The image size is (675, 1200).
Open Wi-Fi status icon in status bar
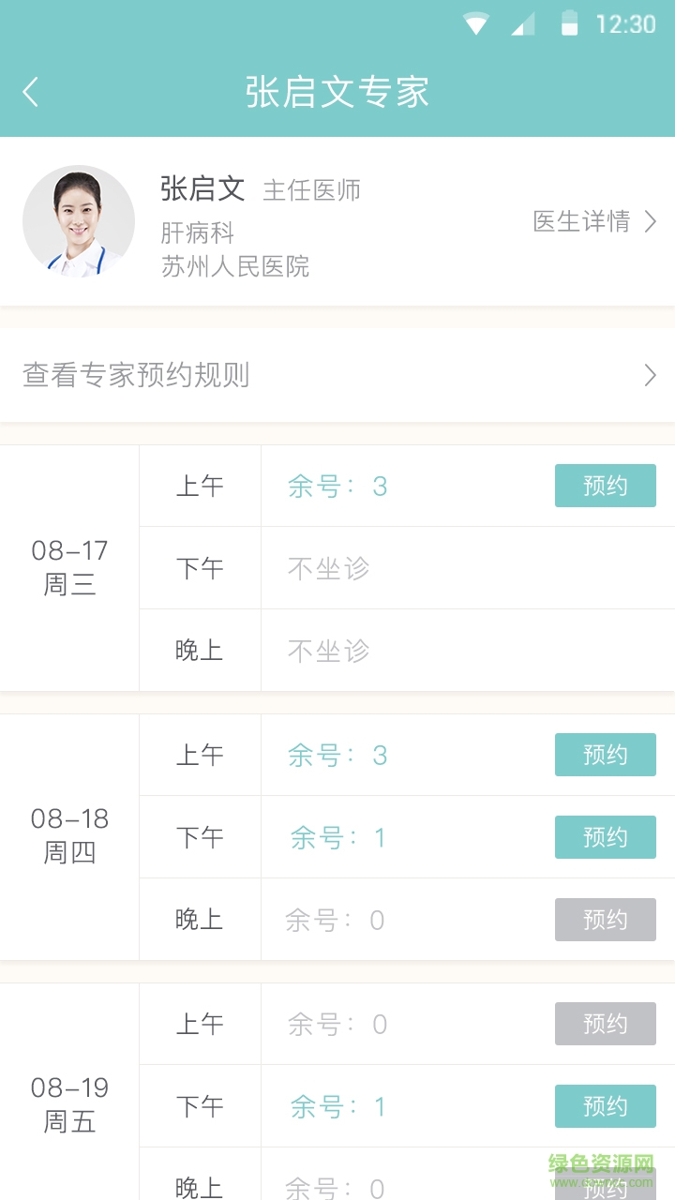click(x=476, y=23)
